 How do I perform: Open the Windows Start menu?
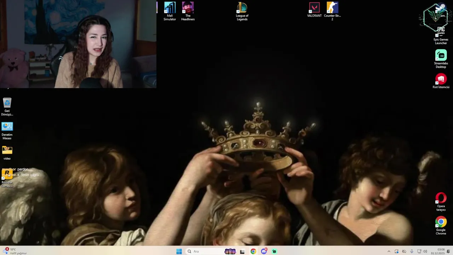(x=179, y=251)
